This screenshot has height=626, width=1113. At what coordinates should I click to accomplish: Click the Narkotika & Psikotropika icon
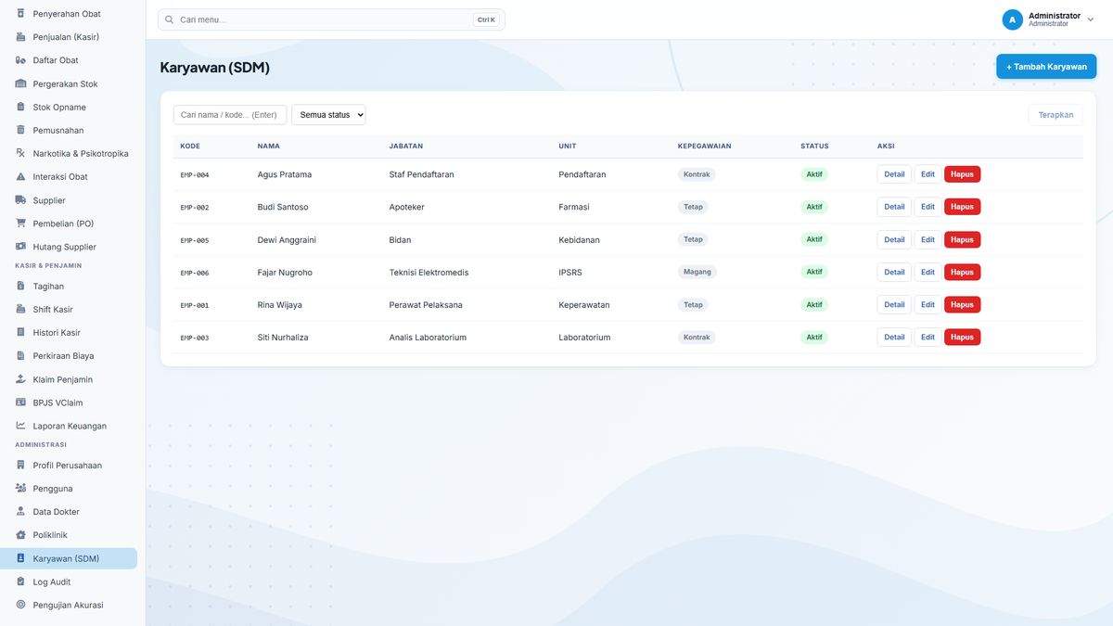[20, 153]
